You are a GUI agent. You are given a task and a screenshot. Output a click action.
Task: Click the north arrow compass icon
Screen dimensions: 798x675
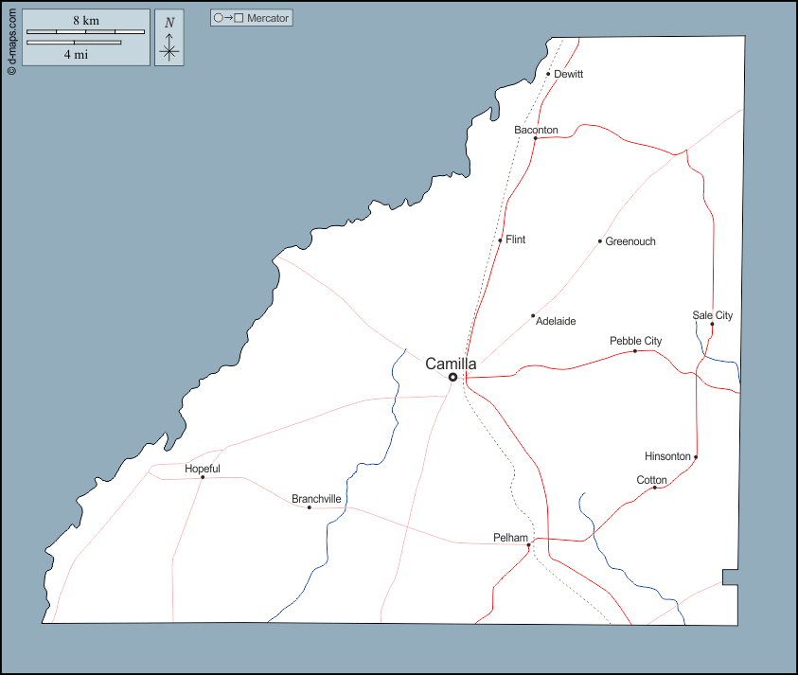pyautogui.click(x=169, y=38)
